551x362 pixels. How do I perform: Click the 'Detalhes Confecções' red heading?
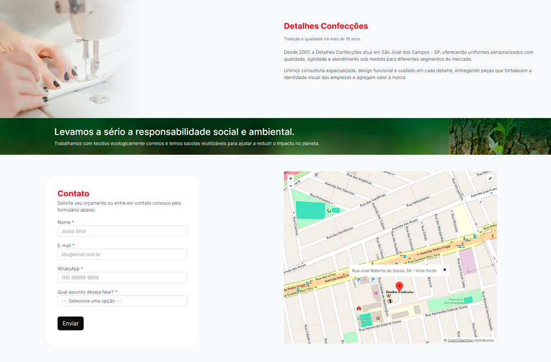pyautogui.click(x=326, y=26)
